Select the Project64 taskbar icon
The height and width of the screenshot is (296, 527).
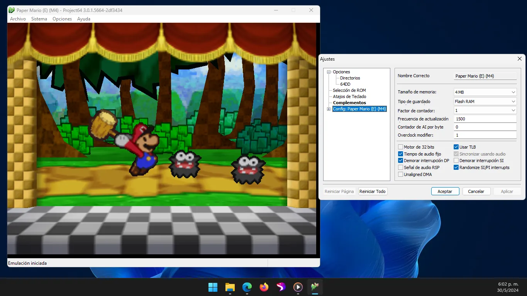[315, 287]
